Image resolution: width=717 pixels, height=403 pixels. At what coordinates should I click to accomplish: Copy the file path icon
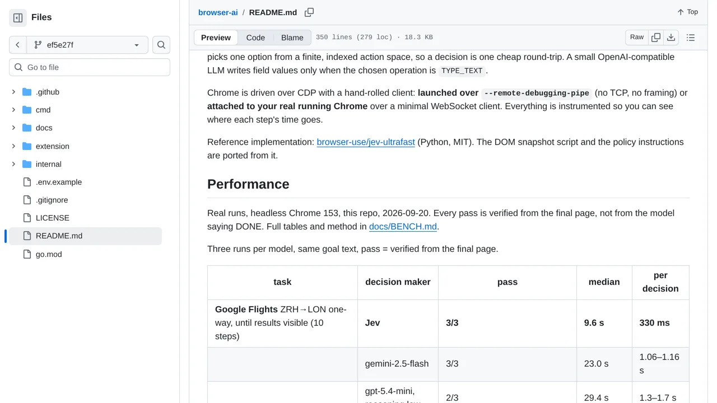309,12
